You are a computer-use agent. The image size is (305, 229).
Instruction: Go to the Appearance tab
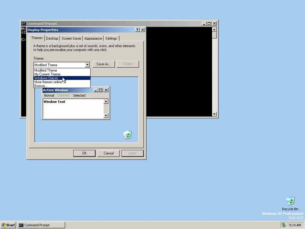click(x=93, y=38)
